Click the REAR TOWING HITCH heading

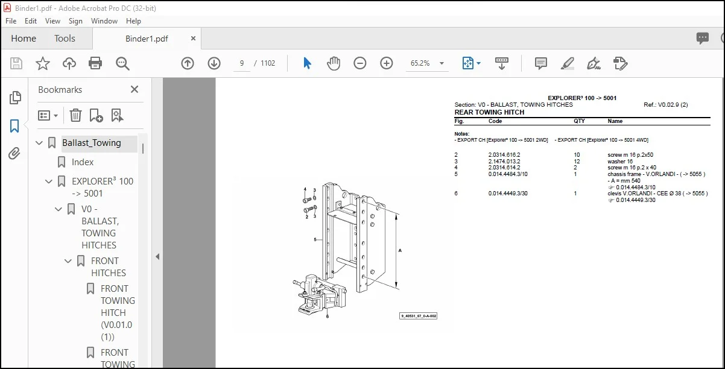point(489,112)
